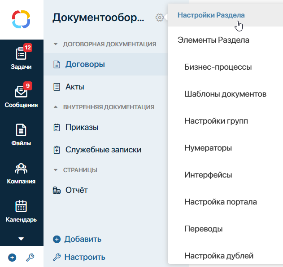Viewport: 283px width, 267px height.
Task: Click the Страницы group heading
Action: (80, 170)
